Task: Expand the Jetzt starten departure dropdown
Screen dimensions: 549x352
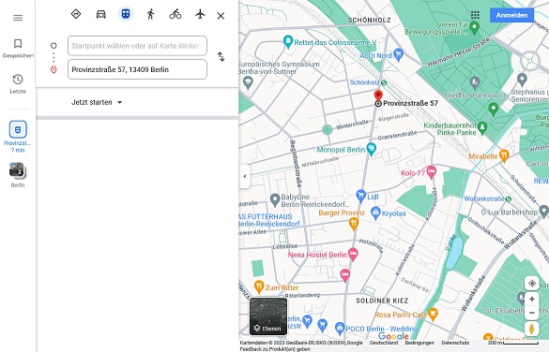Action: [97, 102]
